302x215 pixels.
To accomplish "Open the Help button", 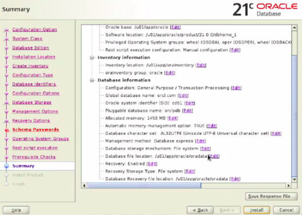I will click(x=16, y=210).
